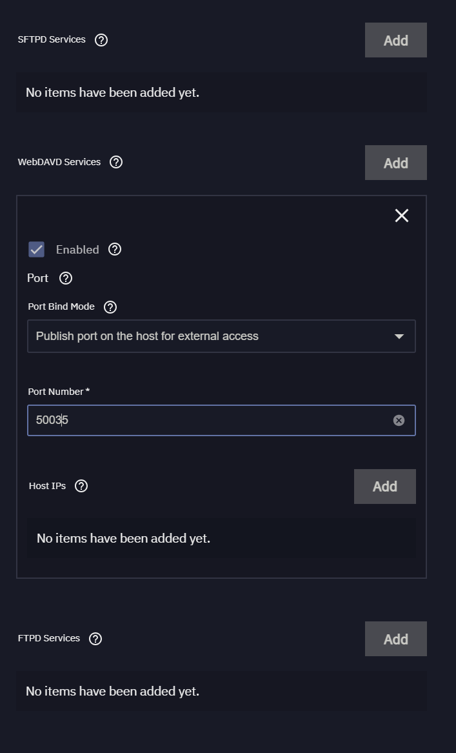Clear the Port Number field
This screenshot has height=753, width=456.
(399, 421)
